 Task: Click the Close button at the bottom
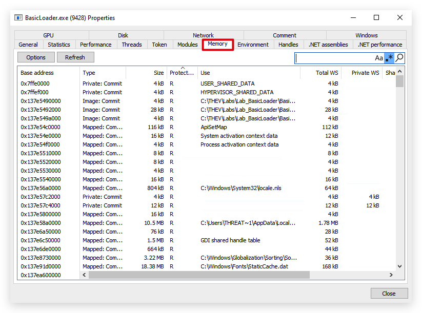[389, 294]
